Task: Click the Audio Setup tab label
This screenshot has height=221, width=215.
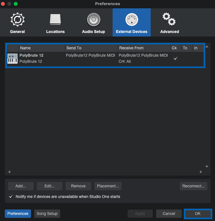Action: [93, 32]
